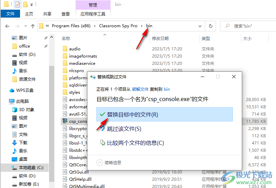The height and width of the screenshot is (188, 276).
Task: Select the mediaservice folder
Action: coord(82,63)
